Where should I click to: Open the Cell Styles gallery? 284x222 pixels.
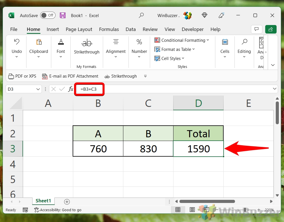[x=169, y=58]
